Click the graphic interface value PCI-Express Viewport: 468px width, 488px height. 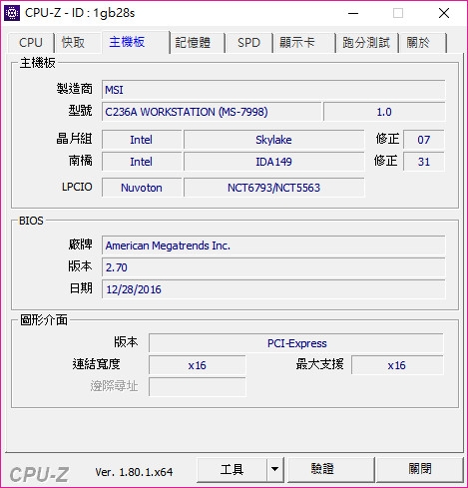[296, 343]
